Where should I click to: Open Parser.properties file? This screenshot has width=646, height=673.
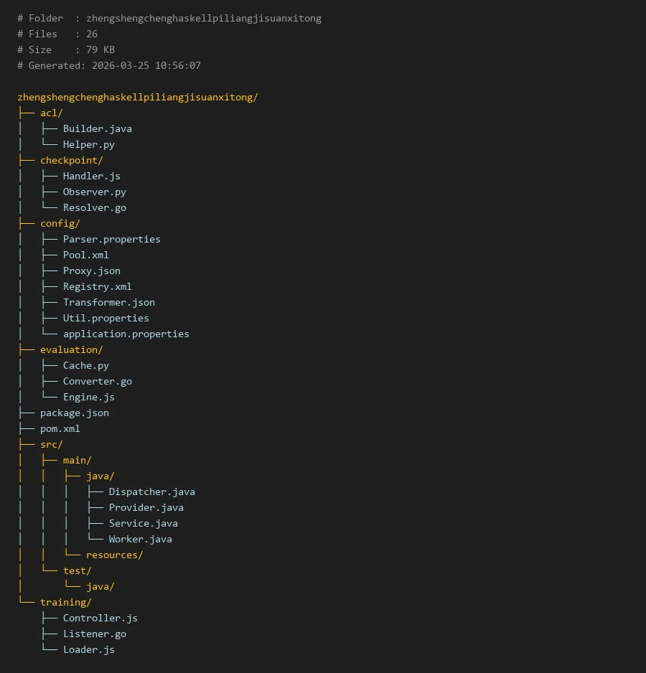click(x=111, y=239)
